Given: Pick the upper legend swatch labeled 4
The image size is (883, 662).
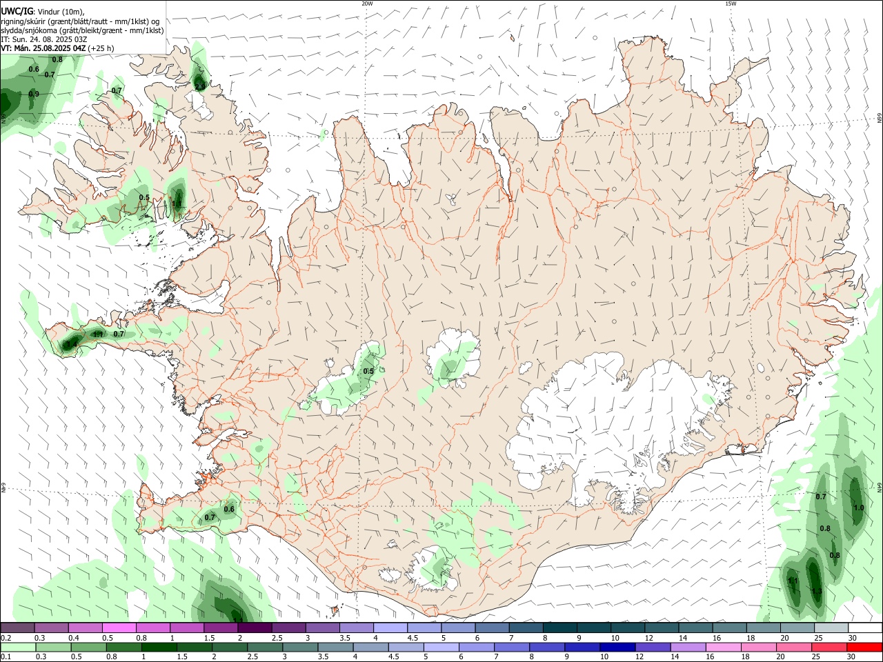Looking at the screenshot, I should click(390, 628).
